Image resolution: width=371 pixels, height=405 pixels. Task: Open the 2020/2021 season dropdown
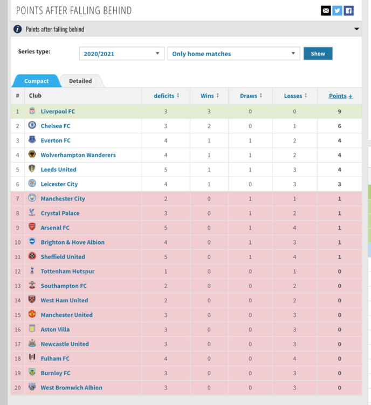[x=122, y=53]
